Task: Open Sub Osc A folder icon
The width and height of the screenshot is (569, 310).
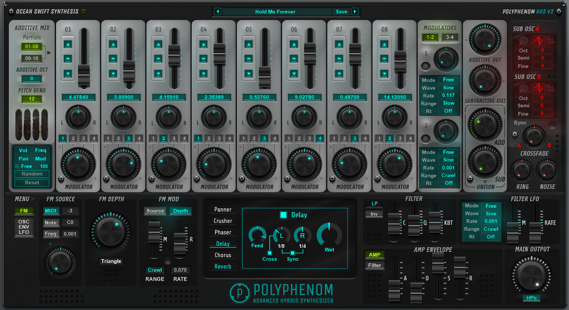Action: [x=550, y=40]
